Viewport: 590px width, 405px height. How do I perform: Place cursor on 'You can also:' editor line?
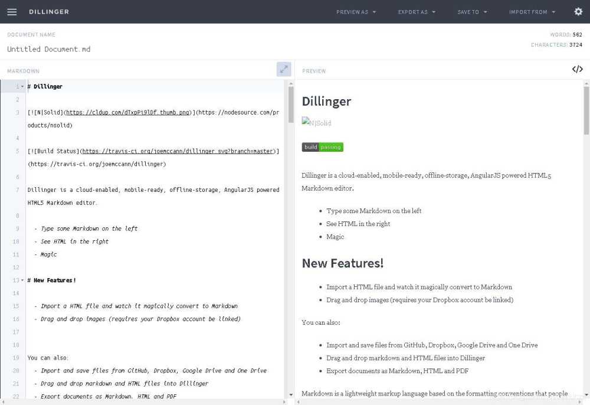48,358
